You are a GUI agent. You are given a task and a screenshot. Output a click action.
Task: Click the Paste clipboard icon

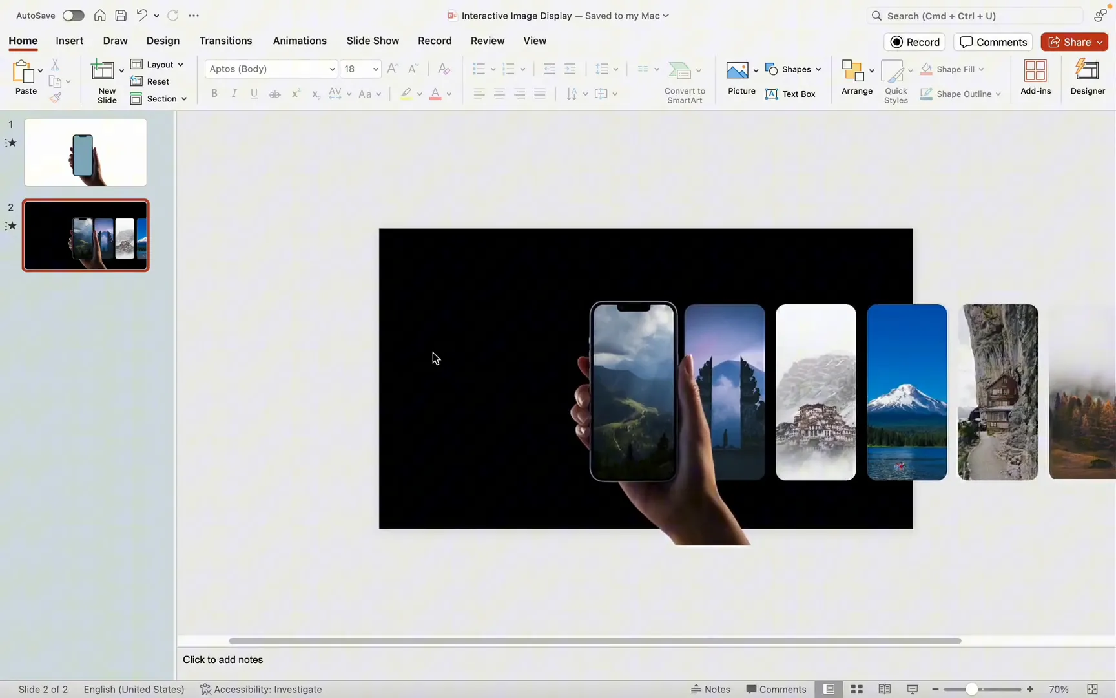[x=23, y=71]
